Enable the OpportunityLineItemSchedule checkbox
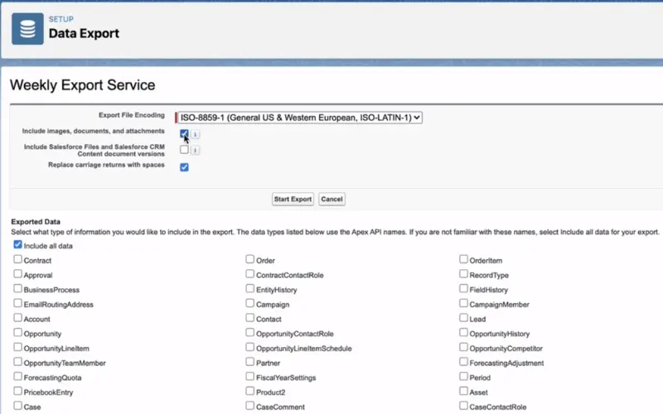Screen dimensions: 663x414 tap(250, 347)
